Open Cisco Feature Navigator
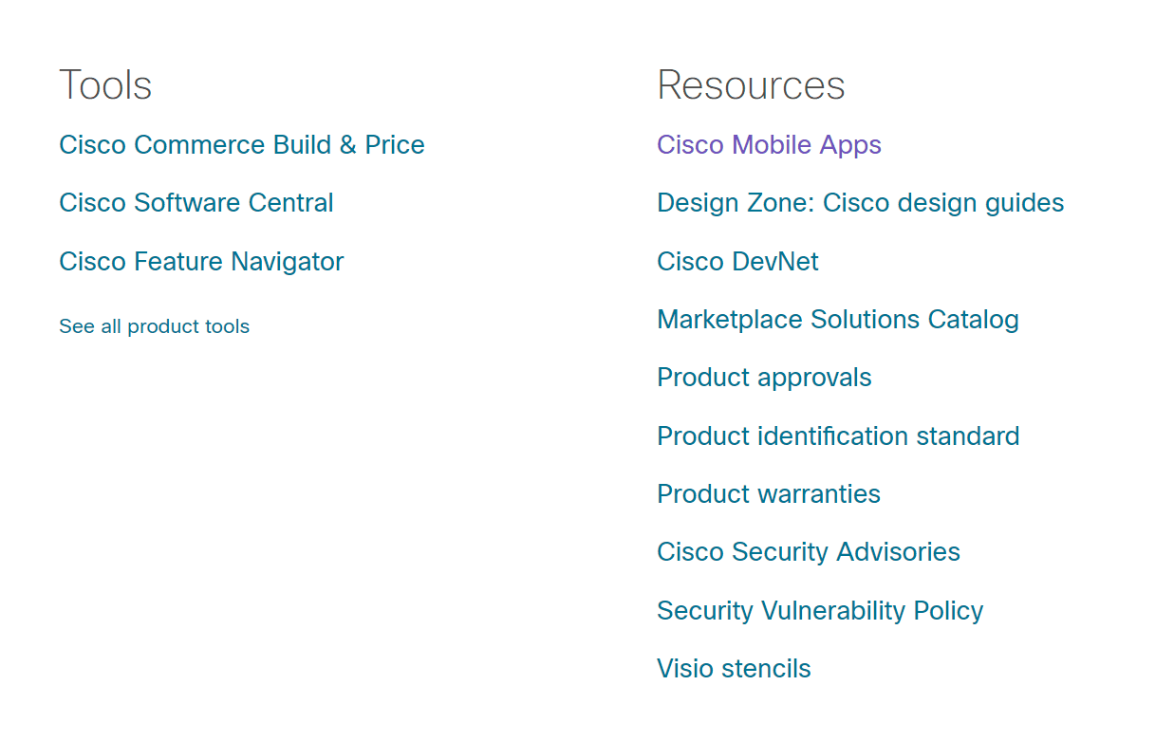 tap(201, 261)
